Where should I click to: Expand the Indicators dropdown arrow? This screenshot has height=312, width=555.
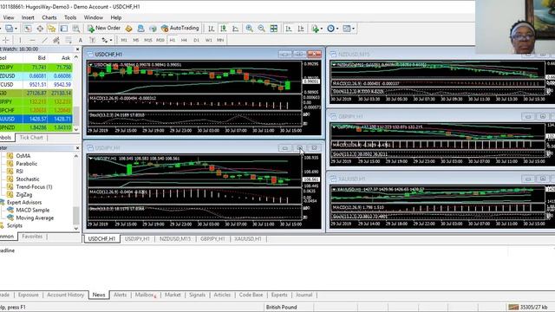point(322,29)
